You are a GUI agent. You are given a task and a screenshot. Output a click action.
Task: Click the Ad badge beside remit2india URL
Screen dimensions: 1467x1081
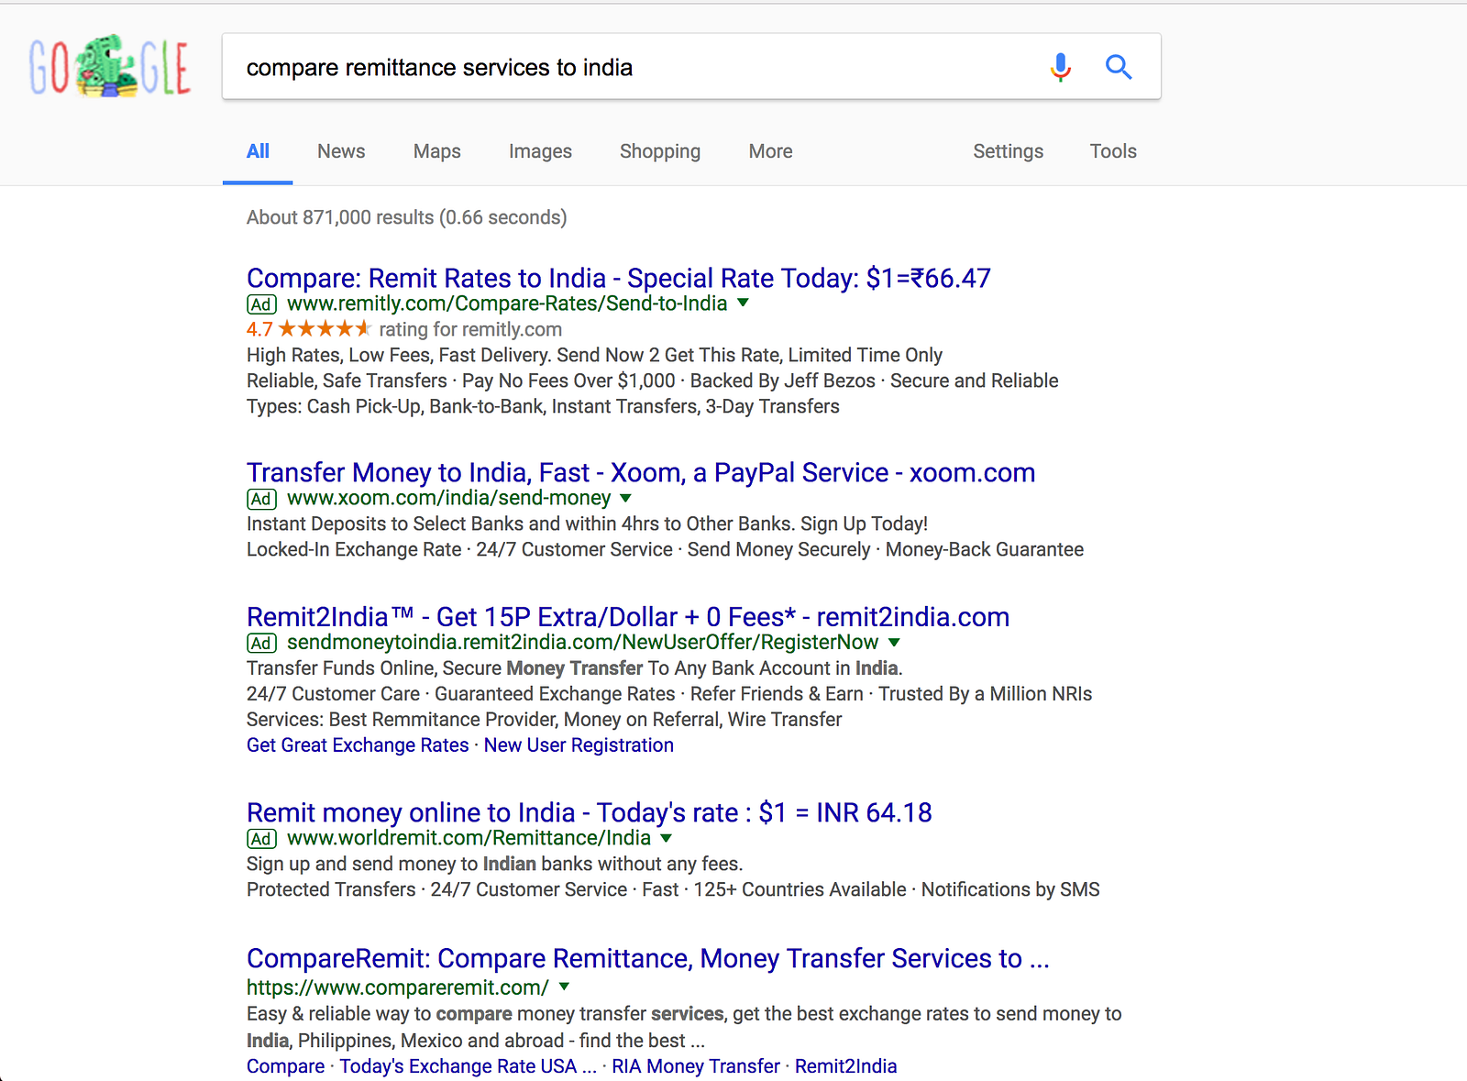tap(261, 644)
